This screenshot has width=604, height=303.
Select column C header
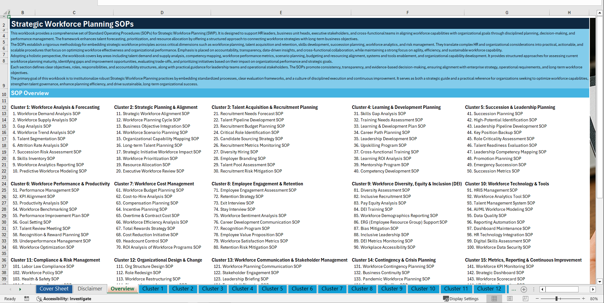click(x=74, y=13)
